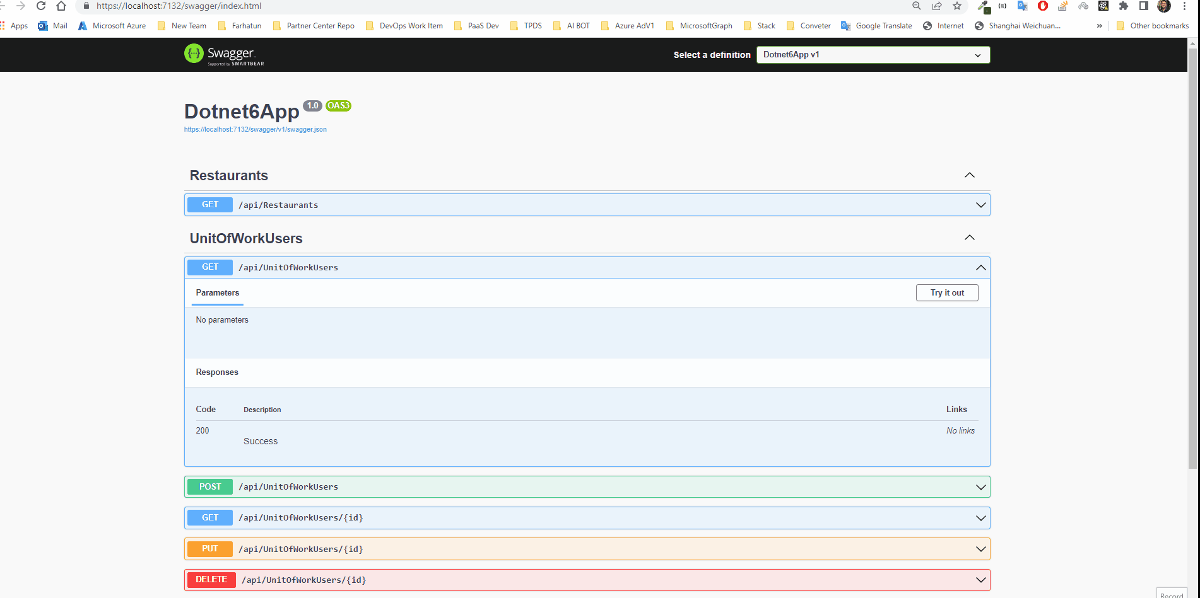The image size is (1200, 598).
Task: Click the Try it out button
Action: pos(947,292)
